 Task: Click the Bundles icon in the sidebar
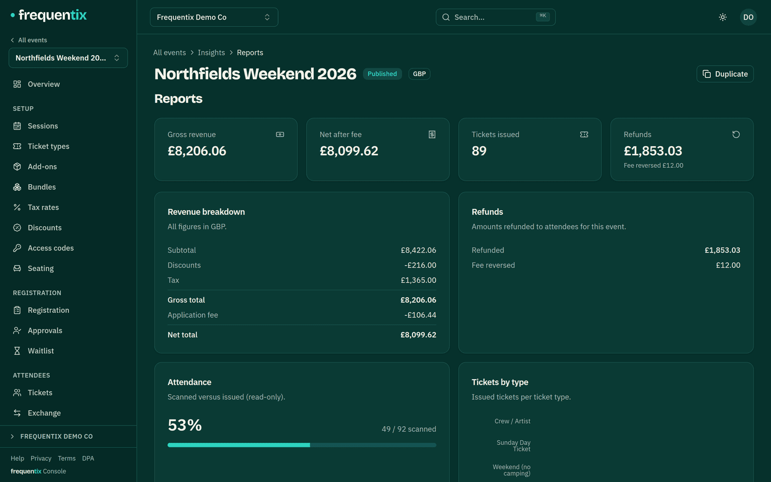click(17, 187)
